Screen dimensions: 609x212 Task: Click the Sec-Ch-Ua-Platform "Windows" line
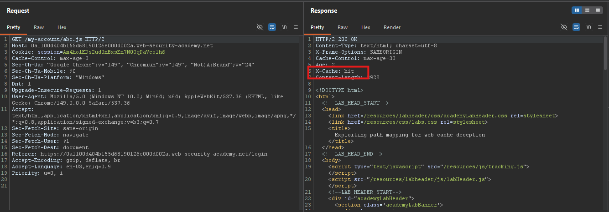pos(58,78)
